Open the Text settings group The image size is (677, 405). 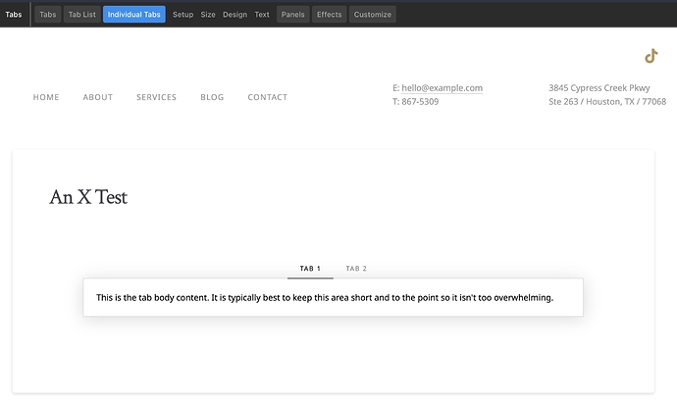click(x=262, y=15)
